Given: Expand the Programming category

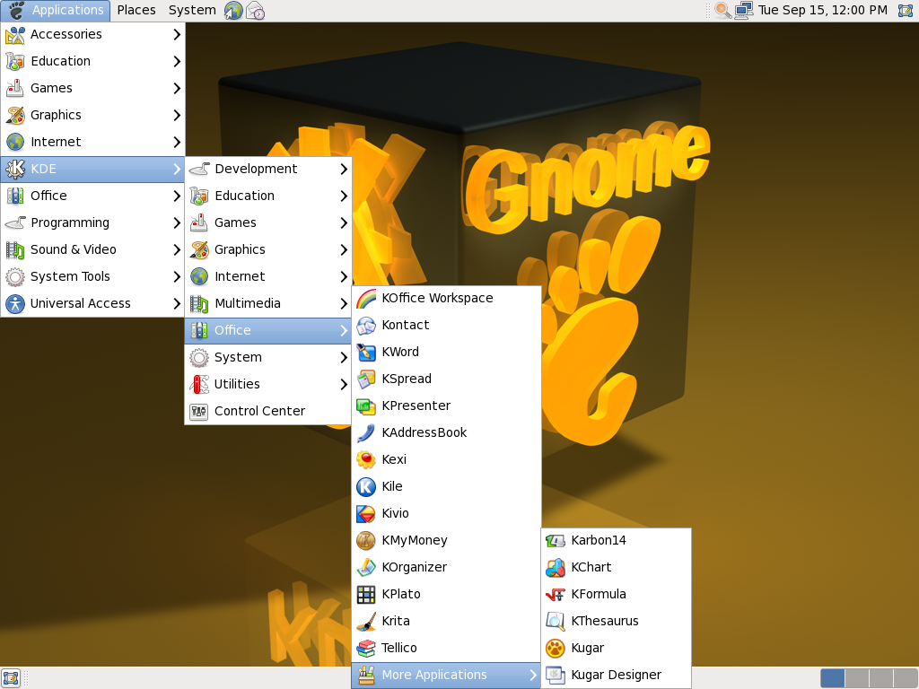Looking at the screenshot, I should point(92,222).
